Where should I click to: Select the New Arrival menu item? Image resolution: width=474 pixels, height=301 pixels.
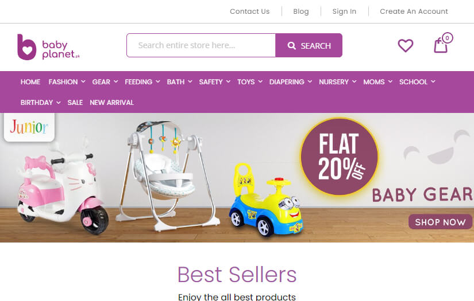[x=111, y=103]
